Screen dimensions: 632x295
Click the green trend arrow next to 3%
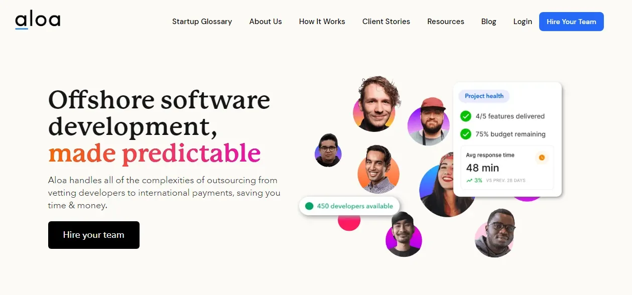pos(469,180)
